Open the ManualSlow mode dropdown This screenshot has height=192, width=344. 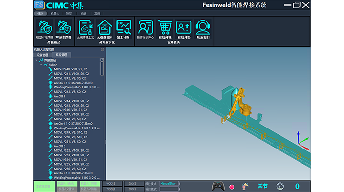[x=169, y=183]
